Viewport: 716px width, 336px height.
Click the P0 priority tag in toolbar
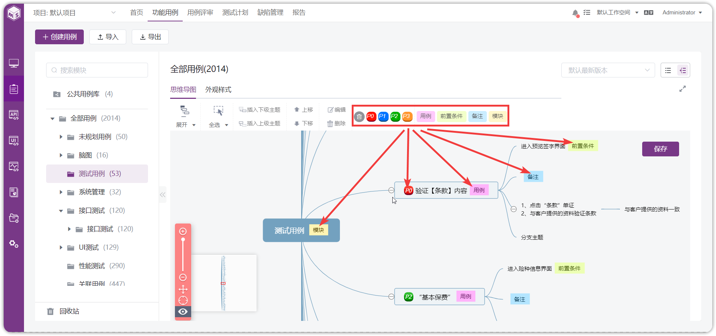371,116
